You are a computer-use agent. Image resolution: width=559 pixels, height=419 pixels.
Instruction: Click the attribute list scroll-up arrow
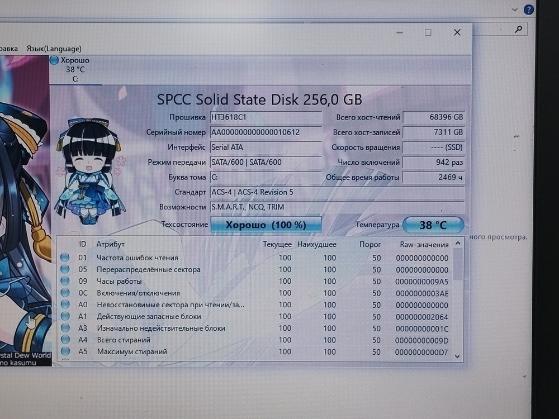pos(458,244)
